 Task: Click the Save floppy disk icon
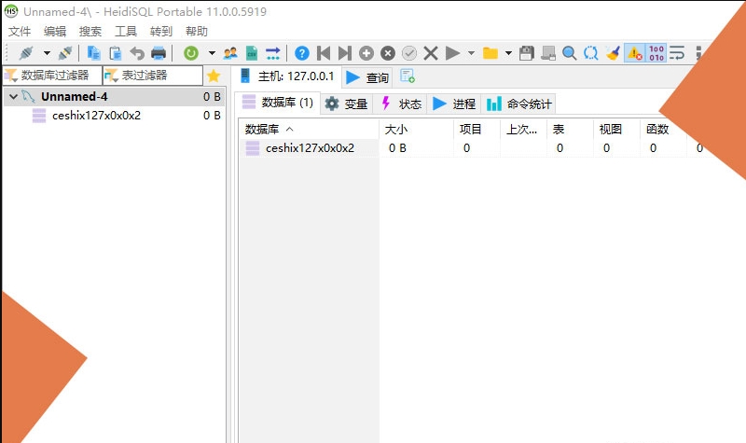pos(526,53)
